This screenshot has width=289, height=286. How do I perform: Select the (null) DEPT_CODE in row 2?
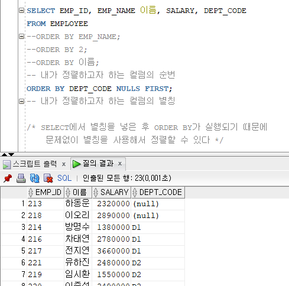[x=158, y=216]
